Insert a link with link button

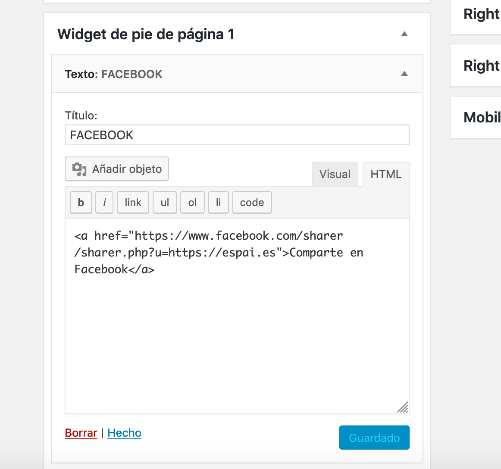(133, 203)
